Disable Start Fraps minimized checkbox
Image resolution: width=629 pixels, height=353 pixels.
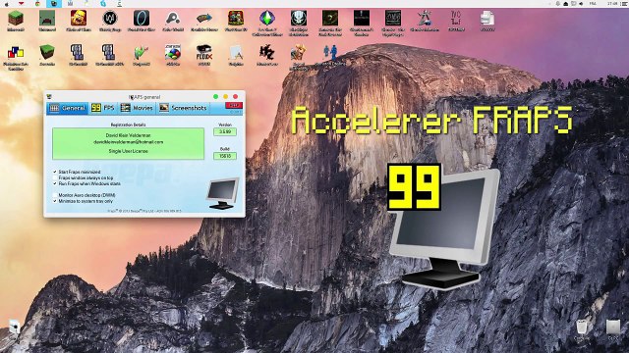55,172
